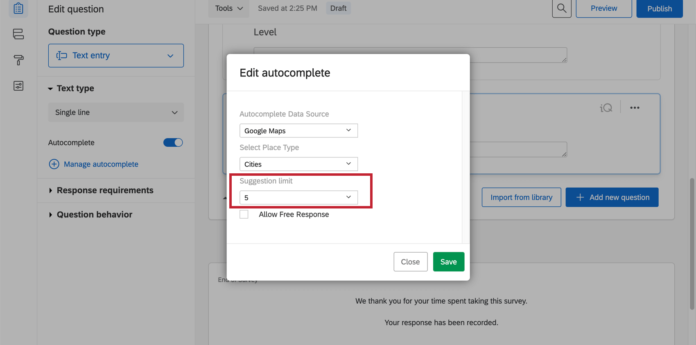Expand the Response requirements section
Viewport: 696px width, 345px height.
[x=105, y=190]
